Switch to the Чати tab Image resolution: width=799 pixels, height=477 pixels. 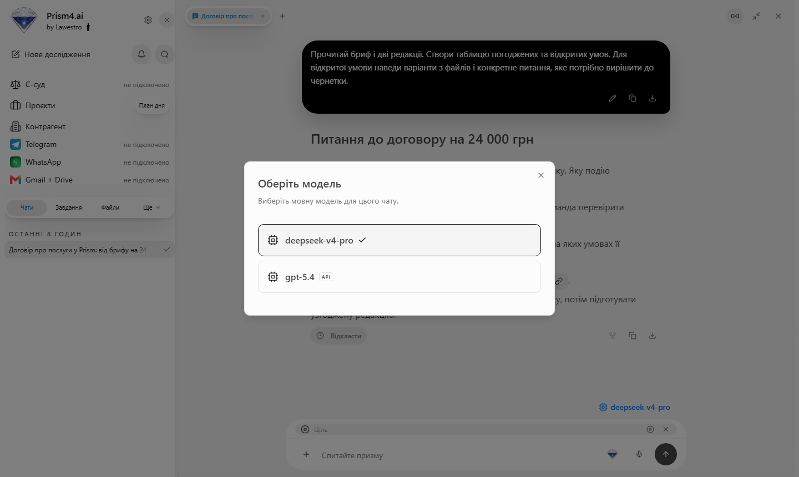pos(27,207)
